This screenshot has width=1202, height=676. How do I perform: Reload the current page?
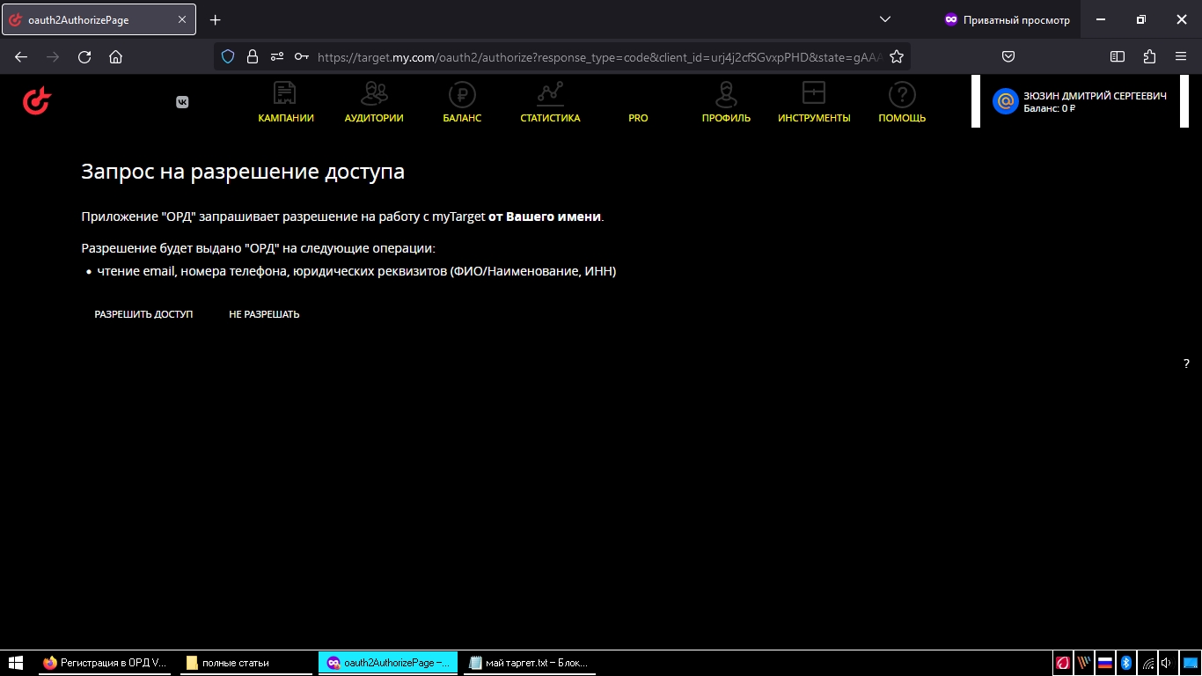point(84,56)
